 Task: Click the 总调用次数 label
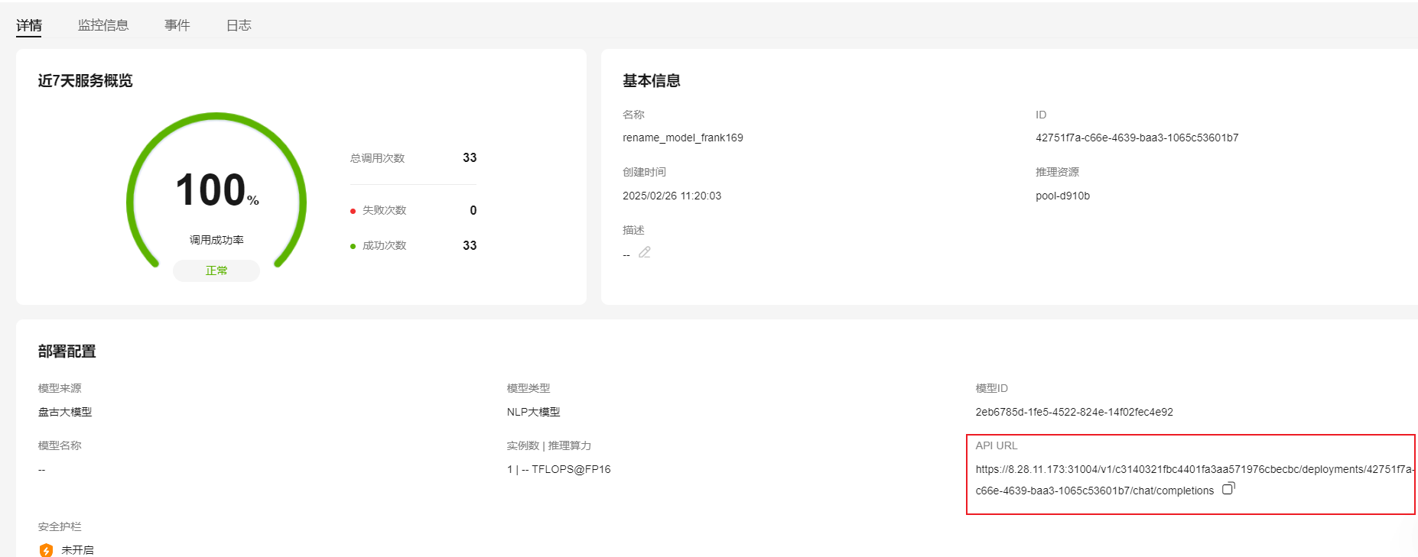pos(377,158)
